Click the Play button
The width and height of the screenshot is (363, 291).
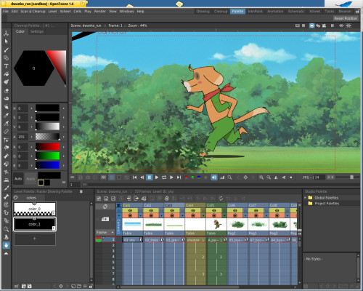click(x=157, y=178)
